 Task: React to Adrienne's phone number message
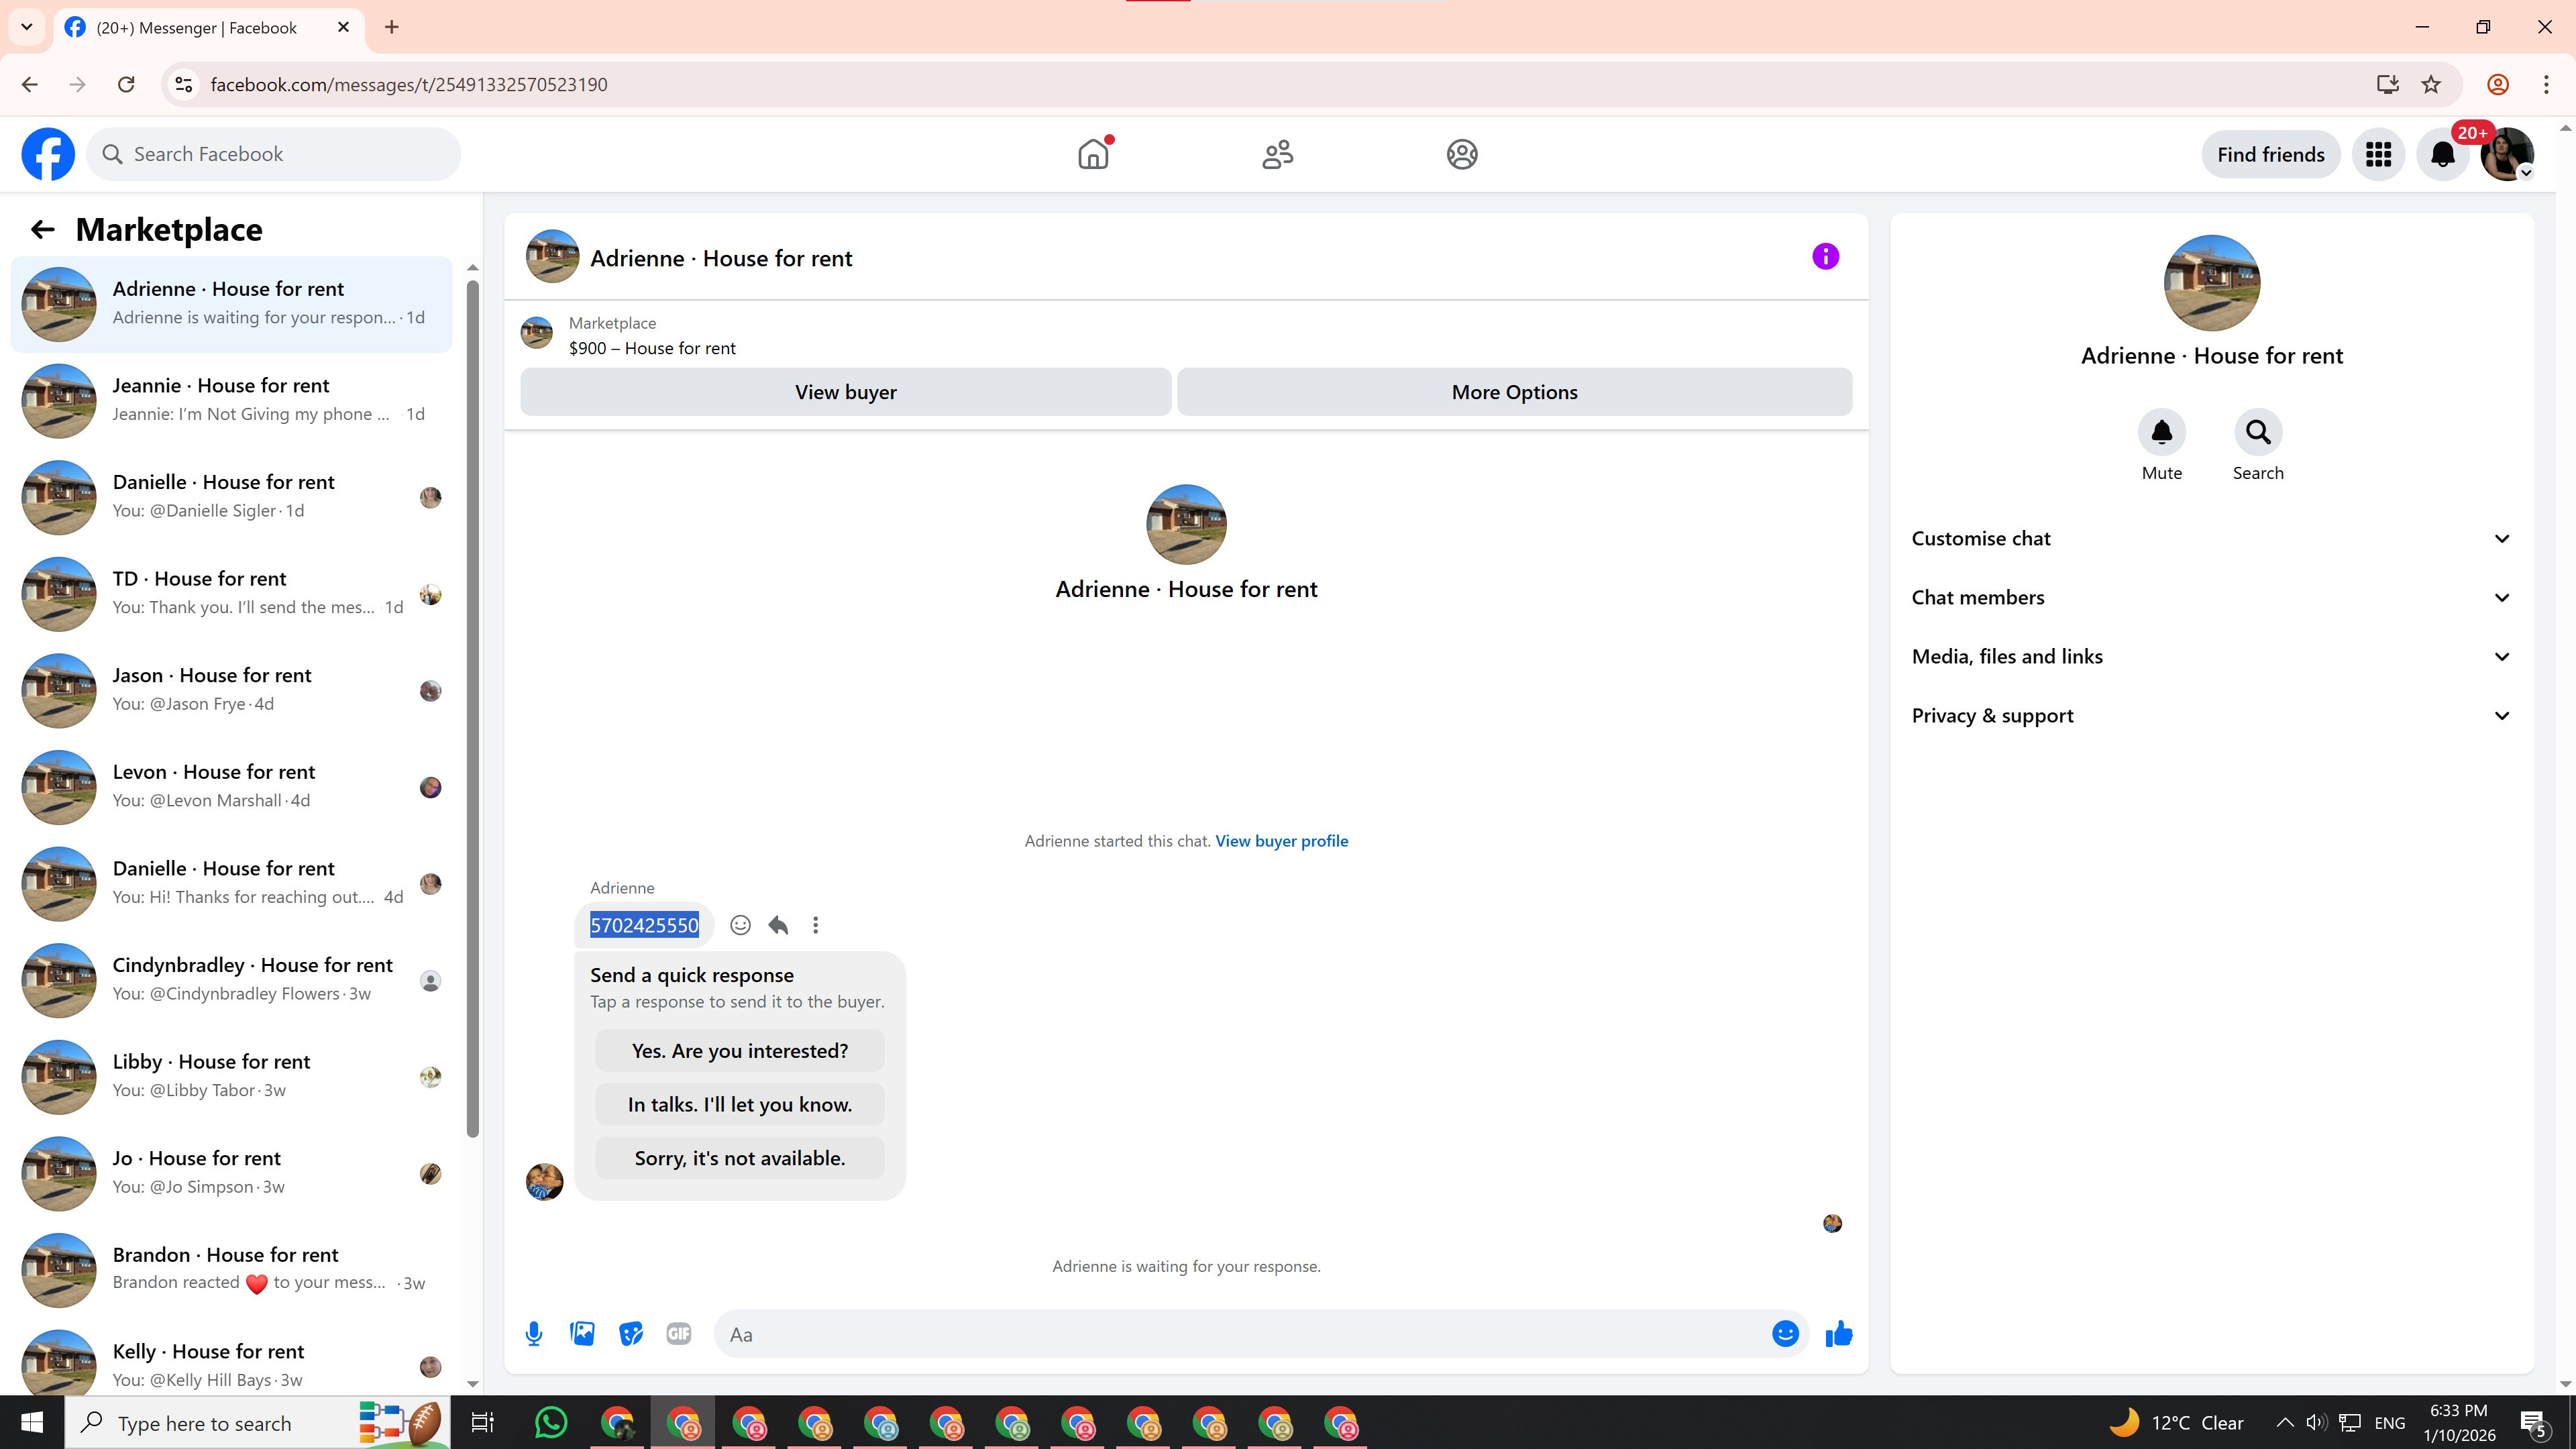740,925
